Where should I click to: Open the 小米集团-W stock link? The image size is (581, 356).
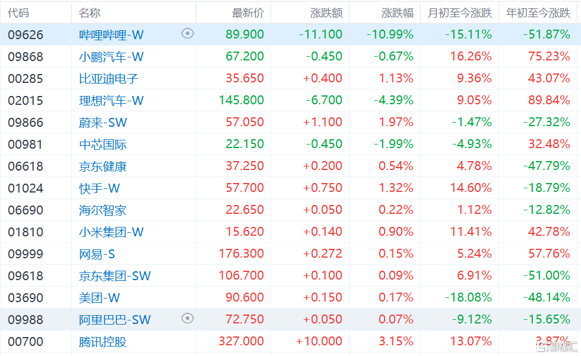pyautogui.click(x=111, y=232)
